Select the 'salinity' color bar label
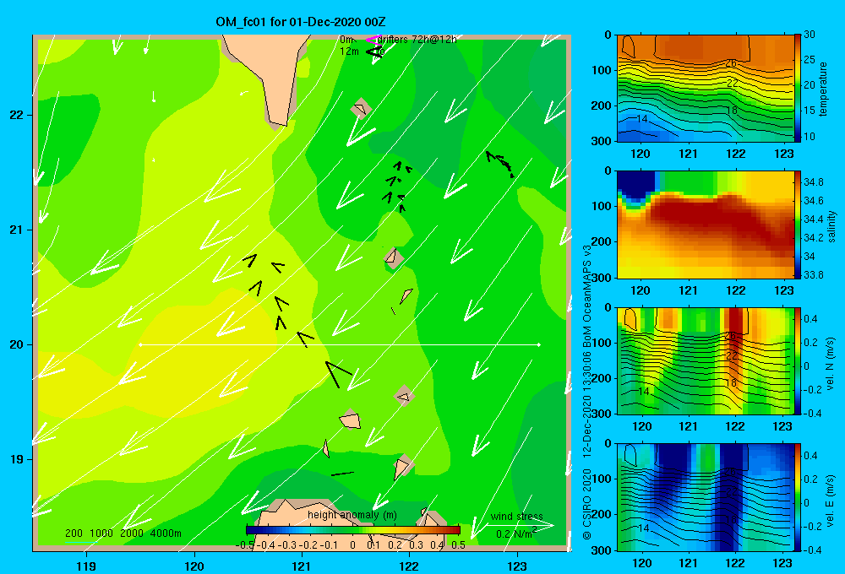 click(x=831, y=226)
